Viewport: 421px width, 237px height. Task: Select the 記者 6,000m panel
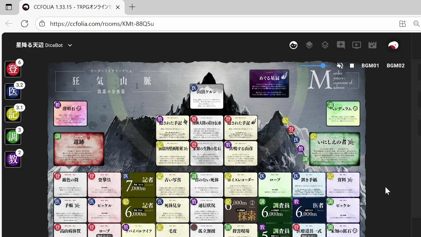[x=138, y=210]
